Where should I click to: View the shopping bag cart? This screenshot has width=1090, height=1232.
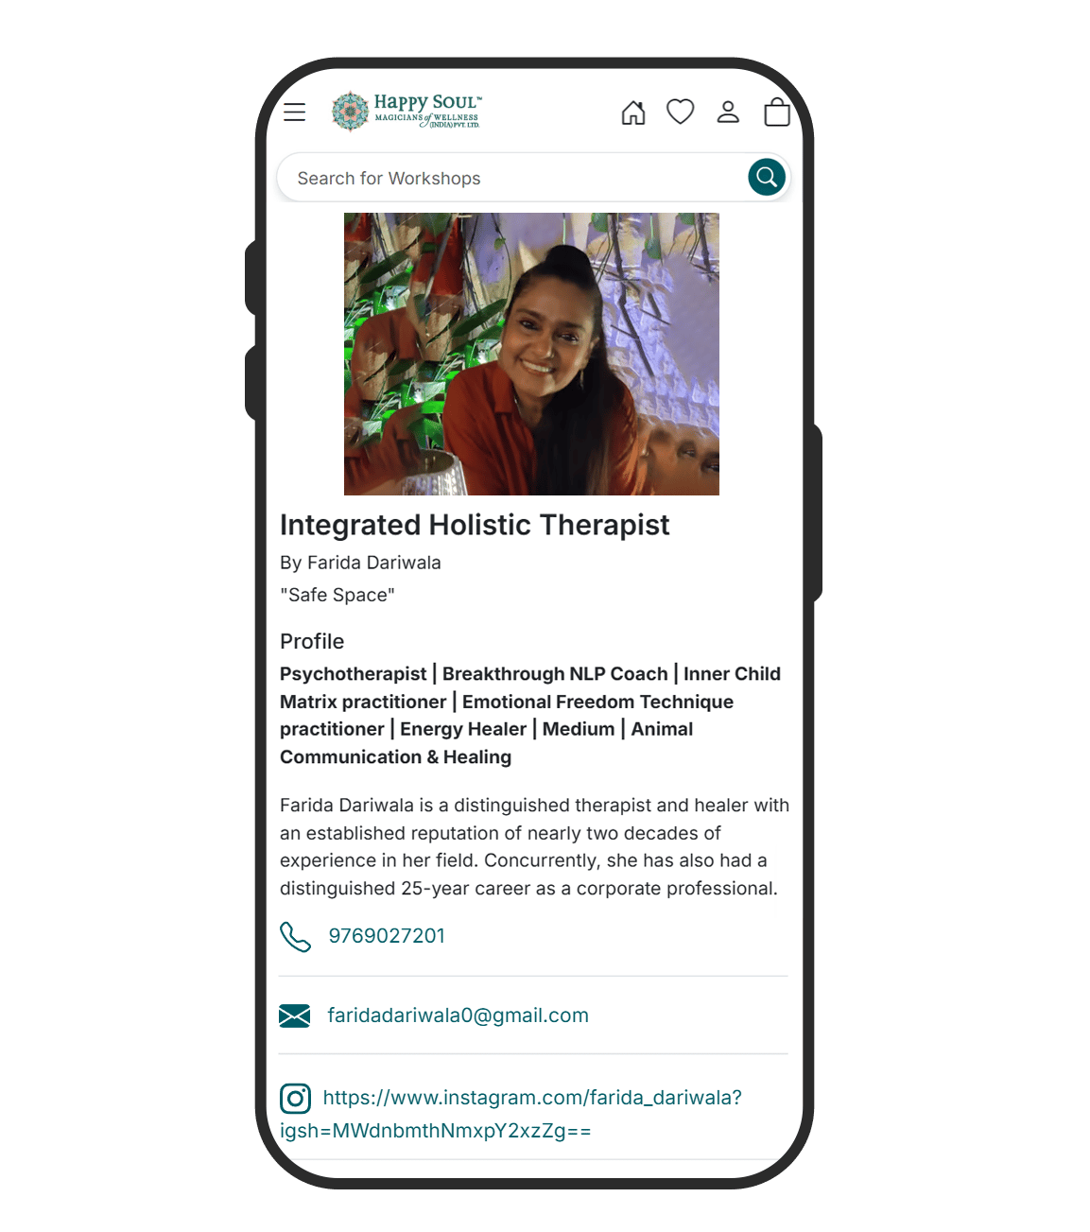click(x=777, y=112)
